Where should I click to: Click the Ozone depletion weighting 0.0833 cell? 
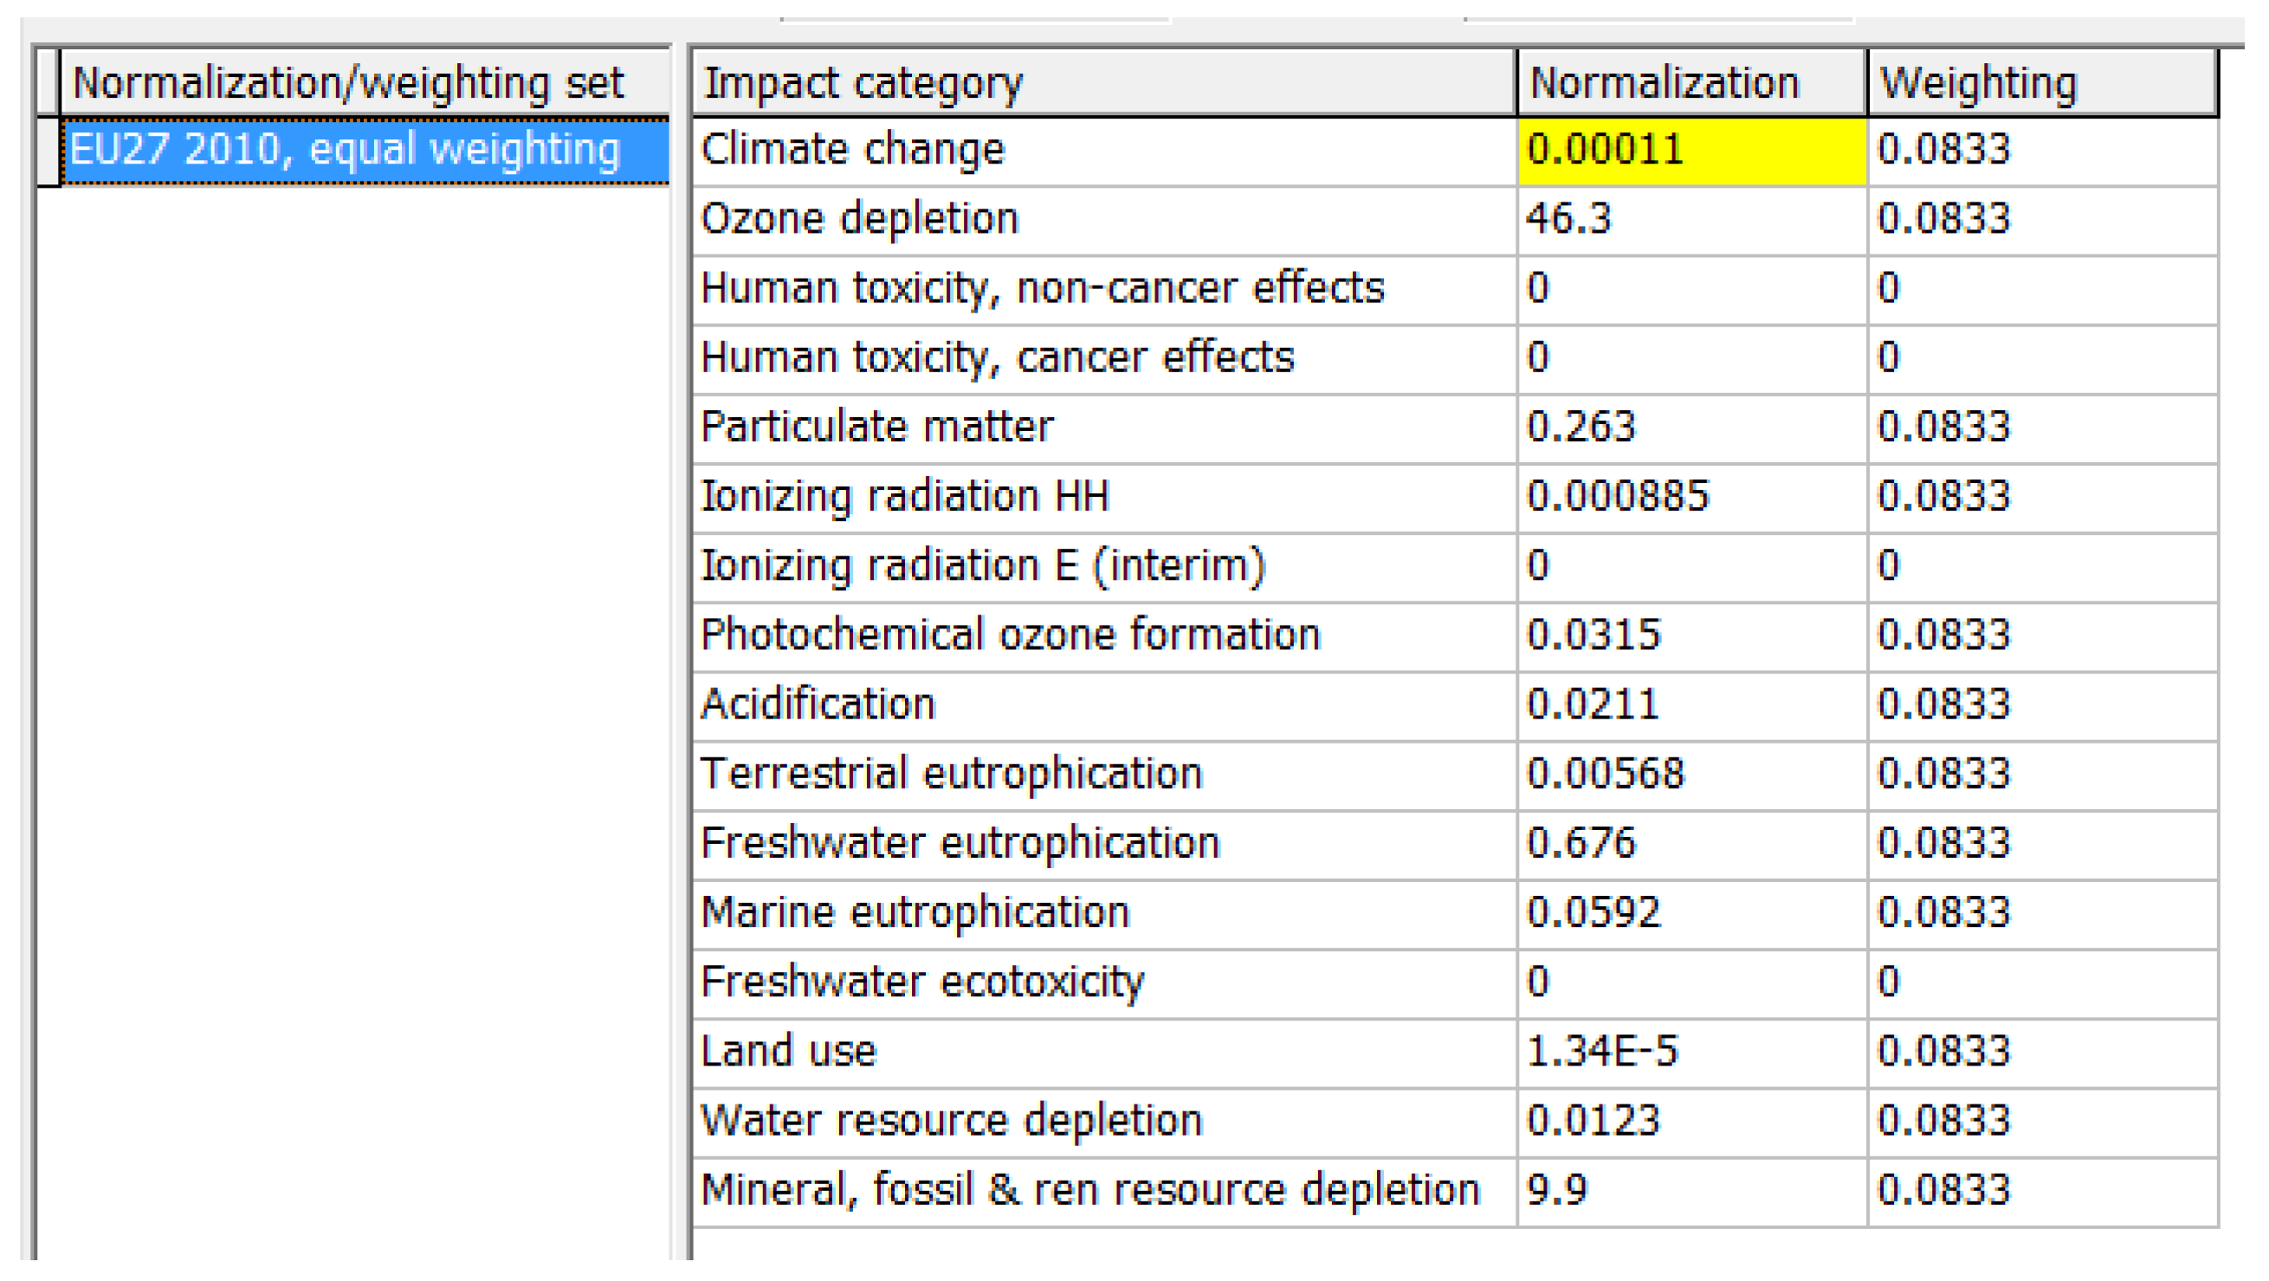(x=2043, y=220)
